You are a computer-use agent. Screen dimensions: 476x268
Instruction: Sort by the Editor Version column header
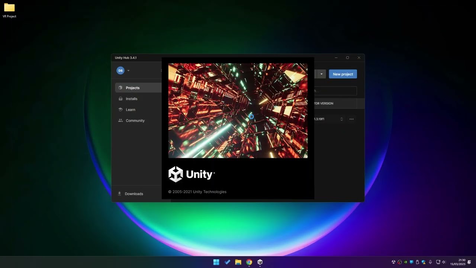(324, 103)
